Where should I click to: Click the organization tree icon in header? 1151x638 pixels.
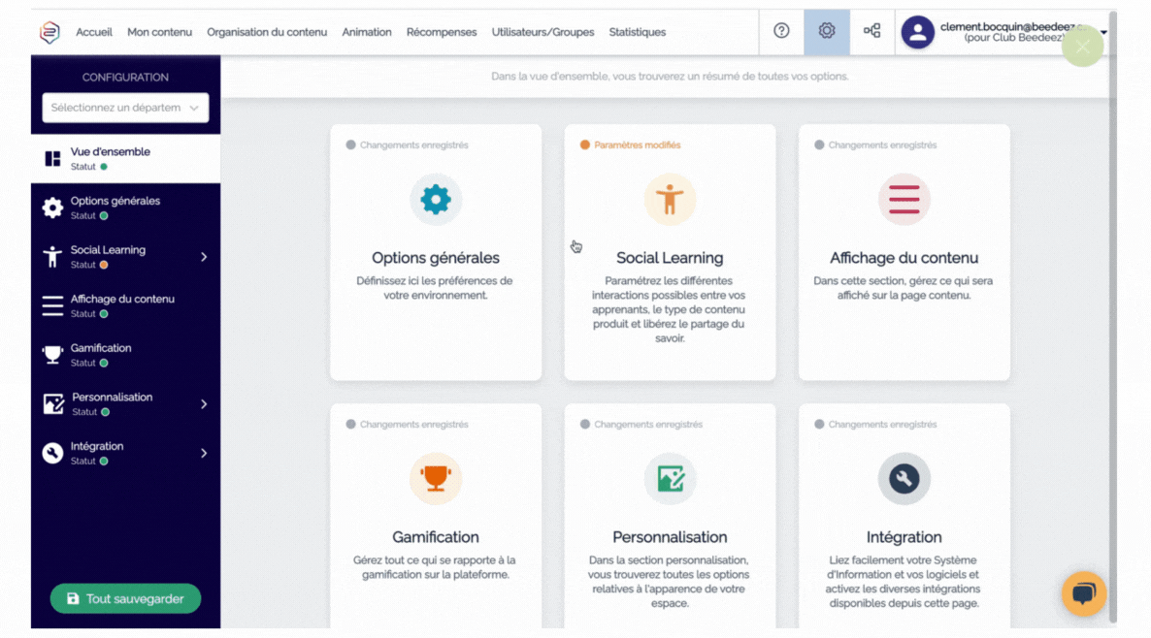[x=872, y=31]
